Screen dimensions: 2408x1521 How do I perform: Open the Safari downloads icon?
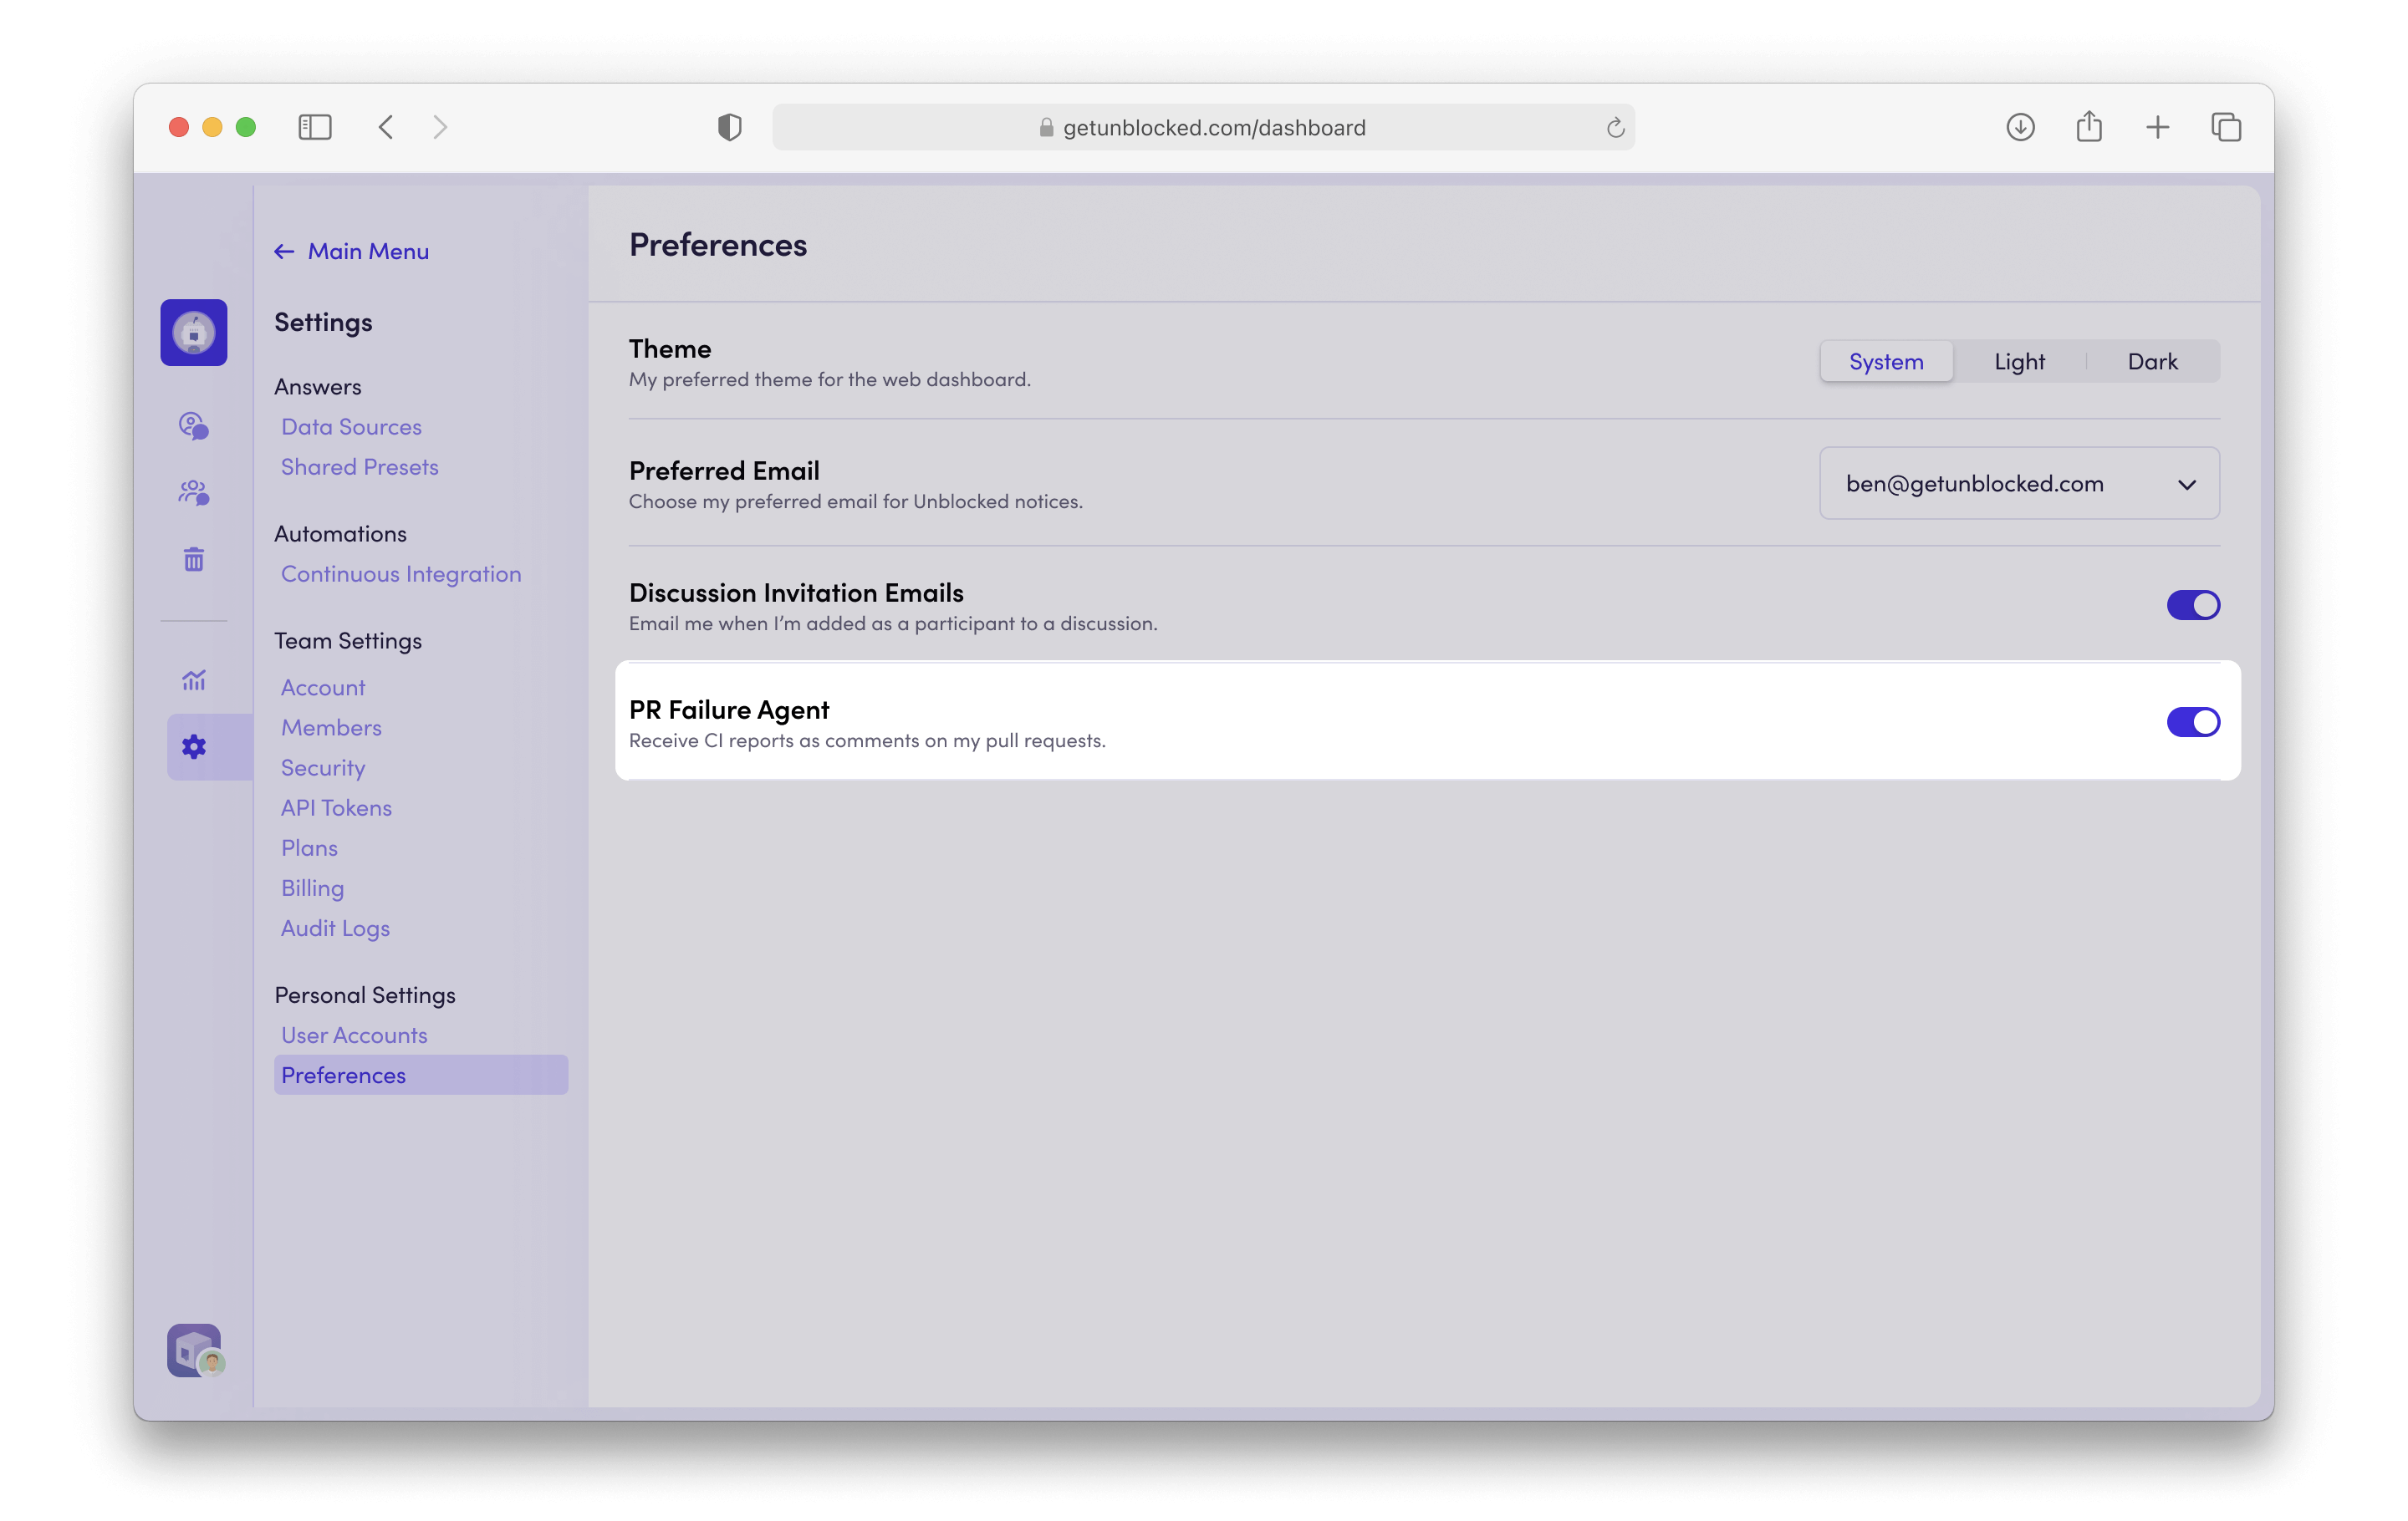(x=2020, y=127)
